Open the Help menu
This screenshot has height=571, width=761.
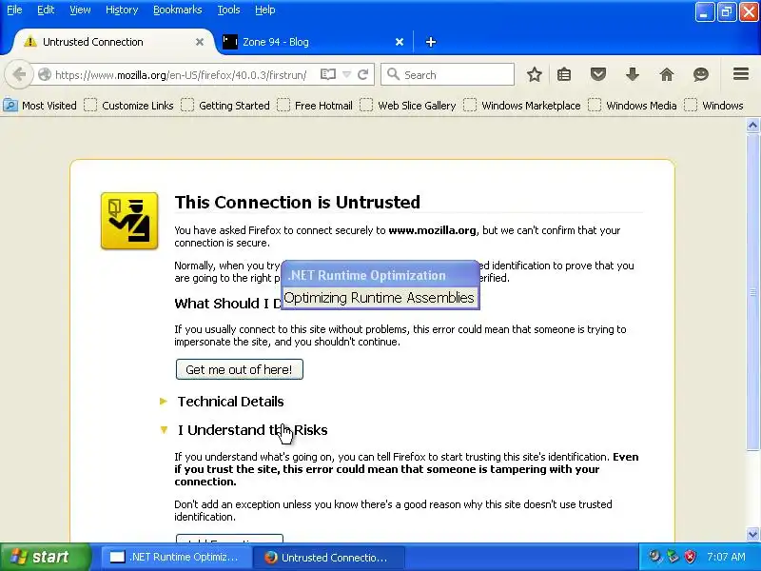click(265, 10)
